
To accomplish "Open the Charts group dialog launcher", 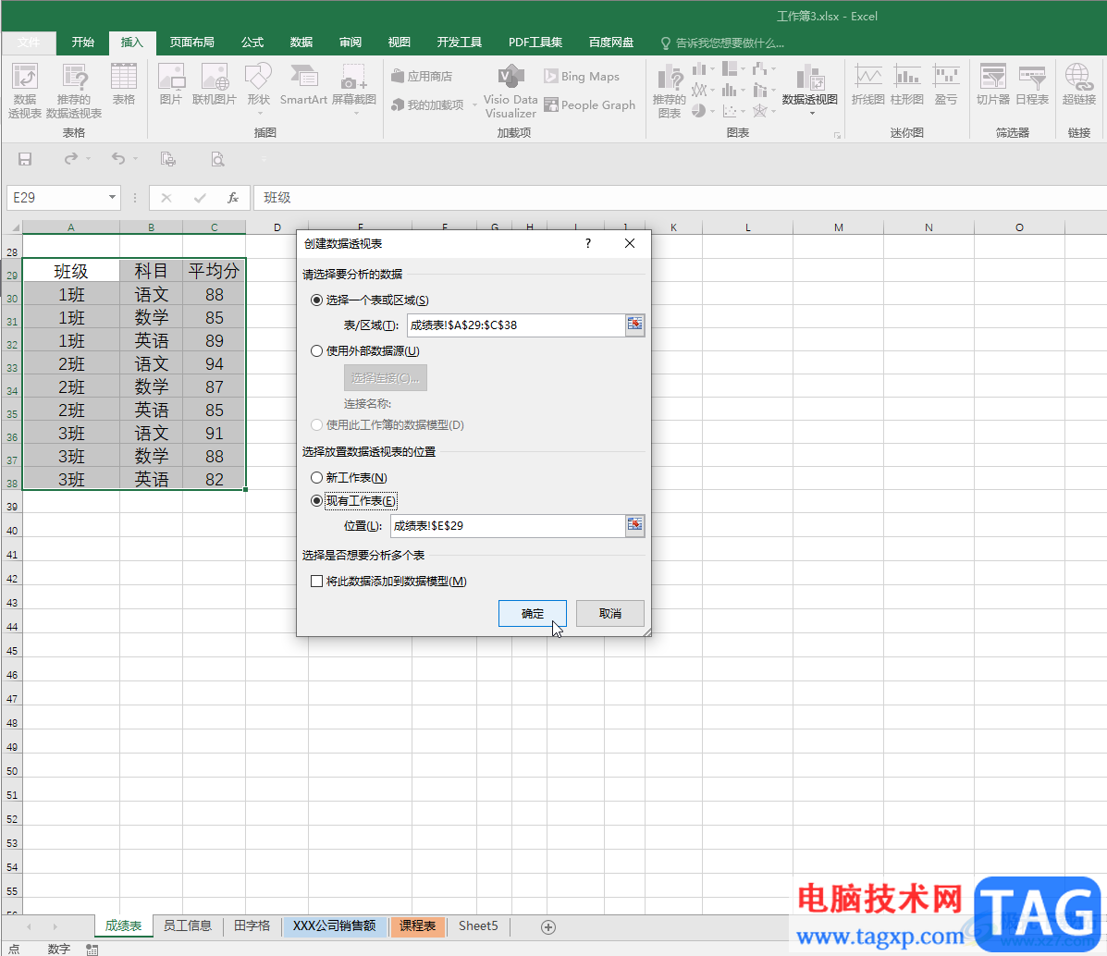I will point(837,135).
